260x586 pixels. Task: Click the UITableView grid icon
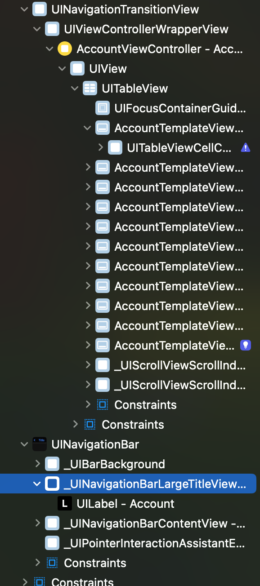[x=90, y=89]
